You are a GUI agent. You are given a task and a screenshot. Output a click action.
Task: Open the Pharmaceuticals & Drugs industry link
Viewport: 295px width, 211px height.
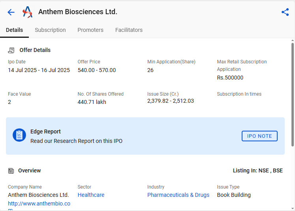point(178,195)
